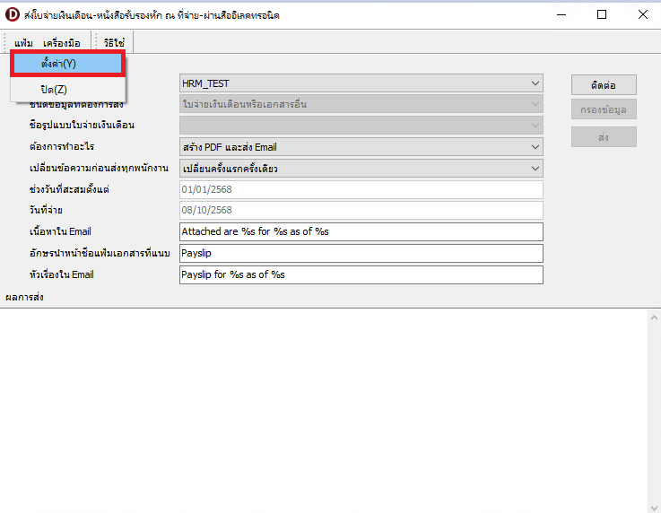Focus the เนื้อหาใน Email text field
The image size is (661, 513).
click(361, 231)
